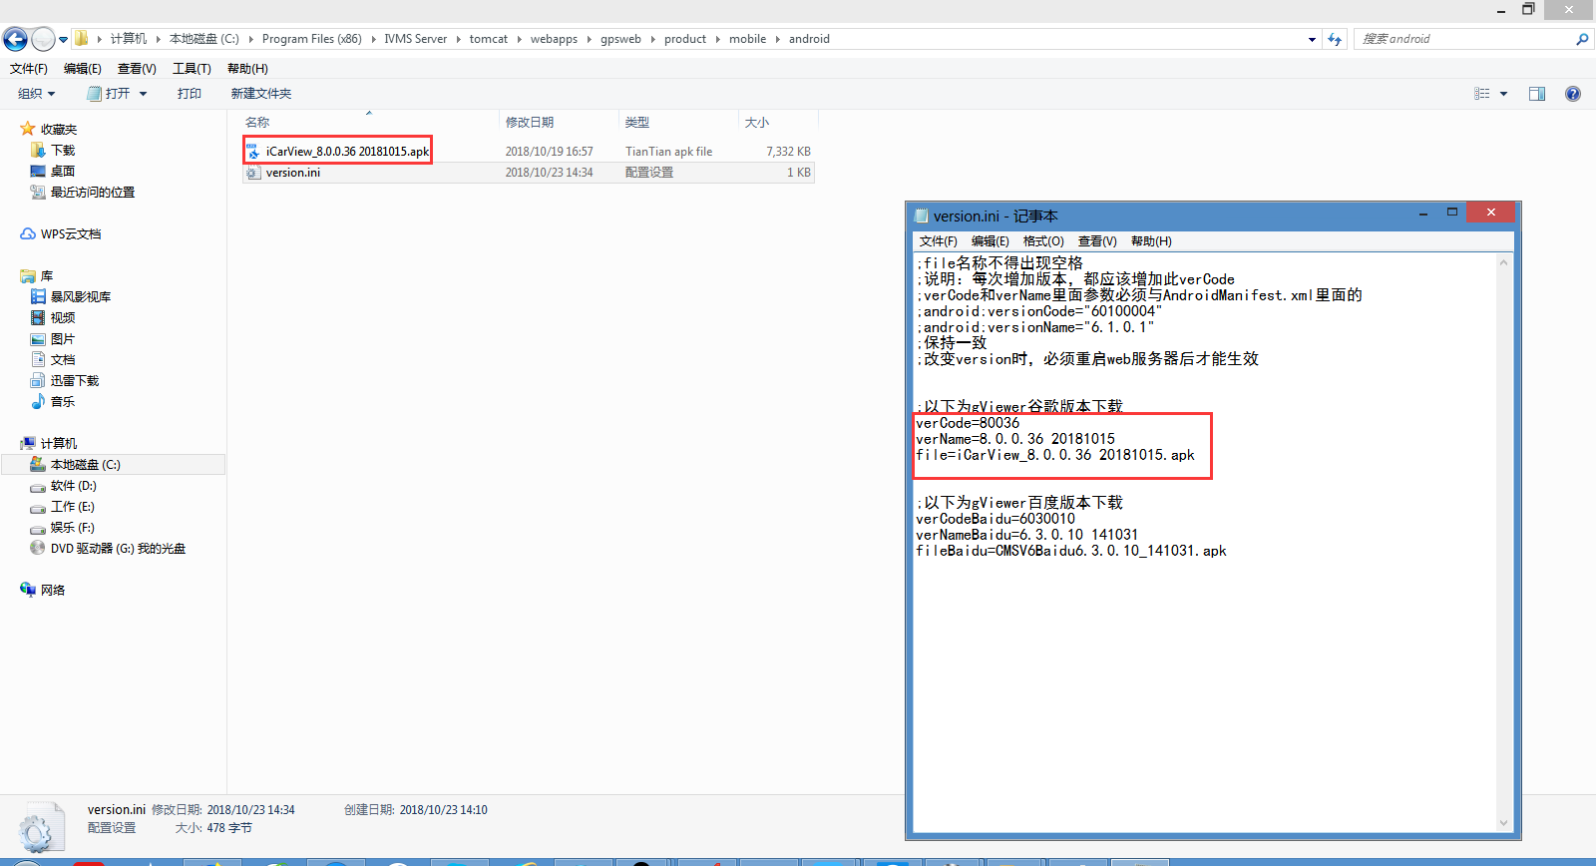Click the Forward navigation arrow in Explorer
This screenshot has width=1596, height=866.
[x=43, y=39]
